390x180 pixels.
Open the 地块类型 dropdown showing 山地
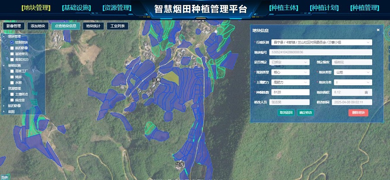click(x=351, y=73)
